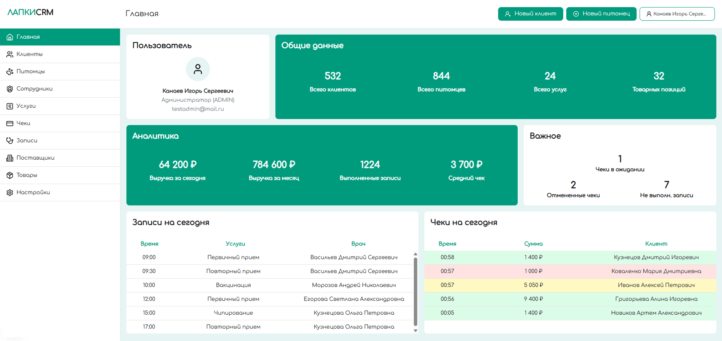Click the Настройки gear icon
722x341 pixels.
[x=10, y=193]
